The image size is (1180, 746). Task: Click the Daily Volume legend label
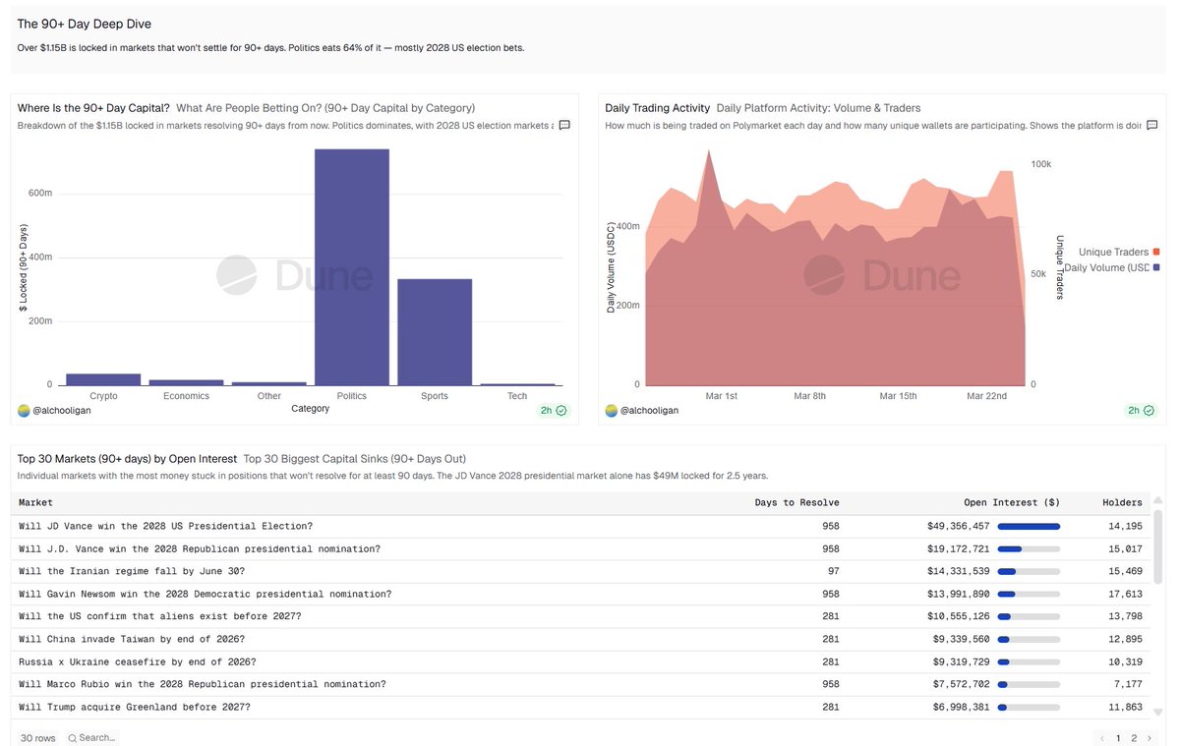[1106, 267]
